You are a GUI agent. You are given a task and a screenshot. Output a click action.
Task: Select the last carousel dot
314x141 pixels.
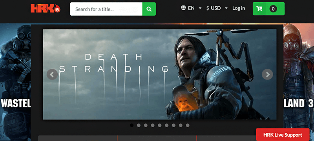coord(188,125)
